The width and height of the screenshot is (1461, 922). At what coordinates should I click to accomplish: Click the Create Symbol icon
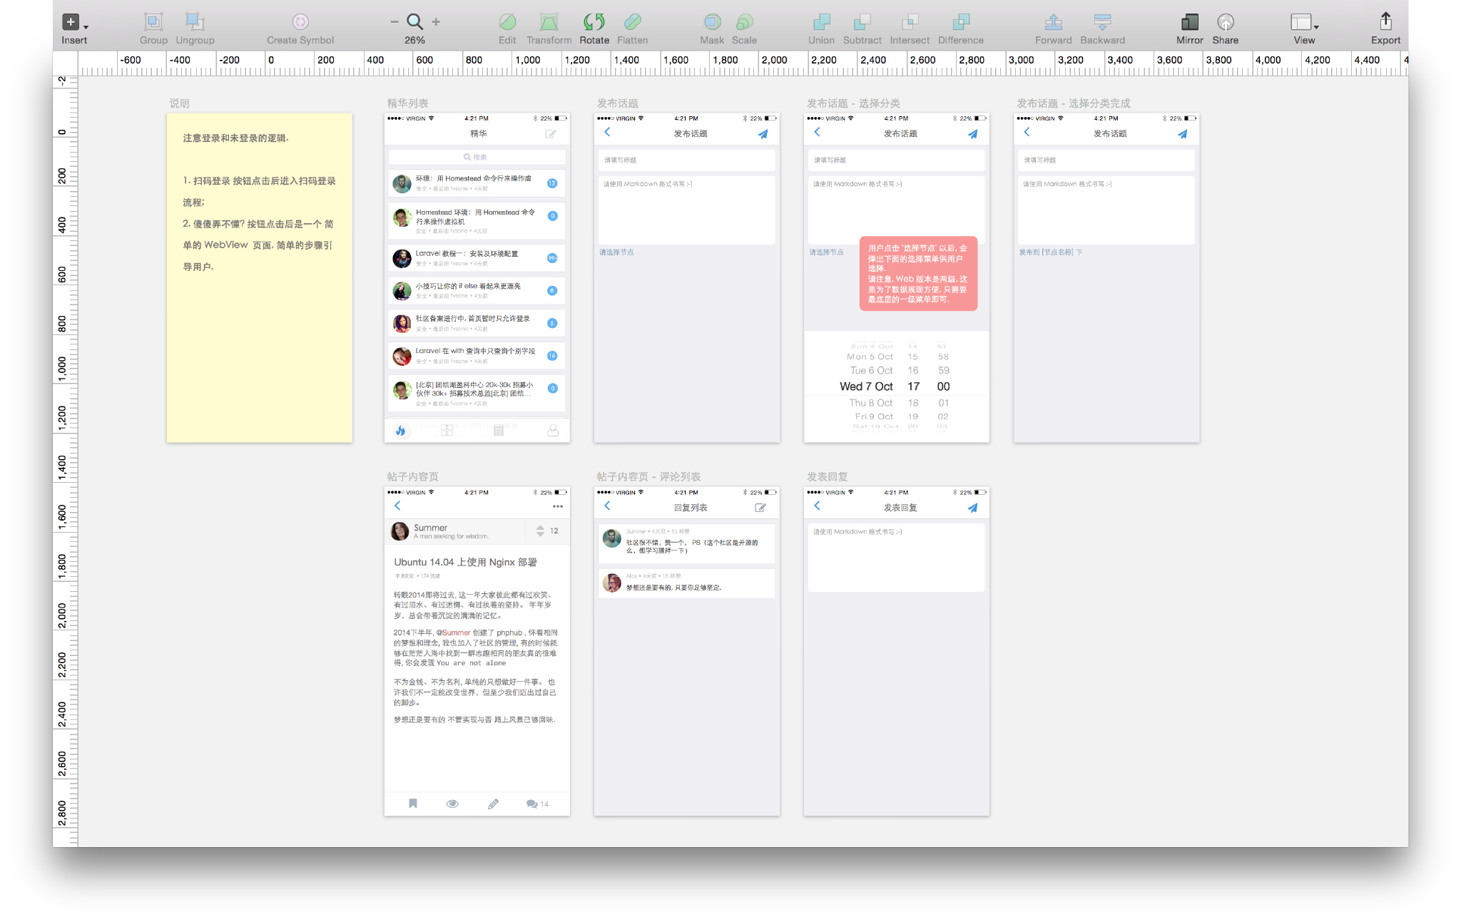click(300, 22)
